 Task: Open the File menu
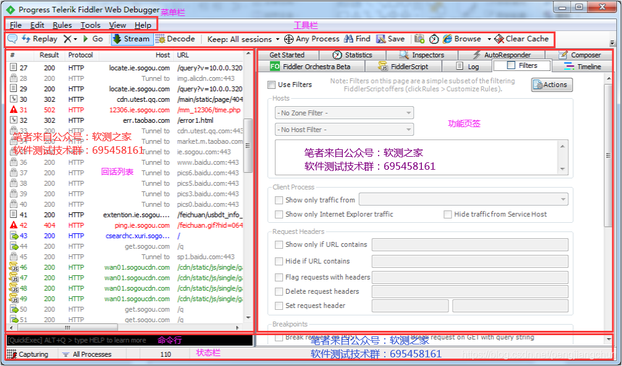pos(15,25)
